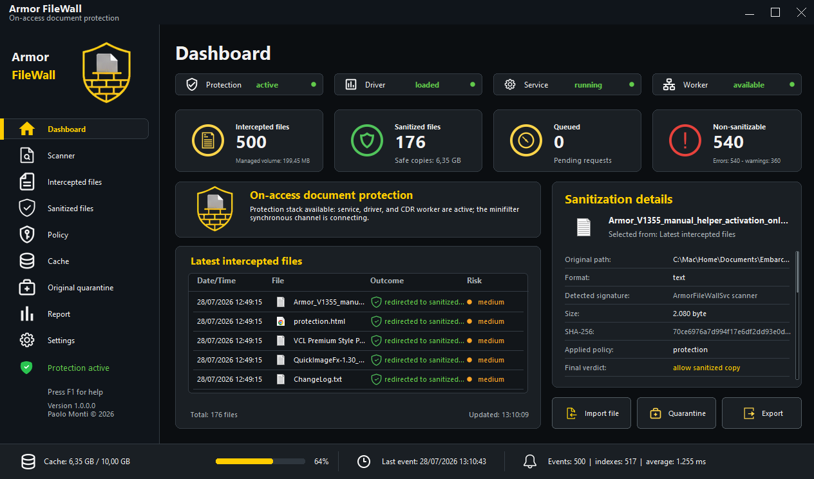Click the '2.080 byte' size value
Screen dimensions: 814x479
pyautogui.click(x=690, y=314)
